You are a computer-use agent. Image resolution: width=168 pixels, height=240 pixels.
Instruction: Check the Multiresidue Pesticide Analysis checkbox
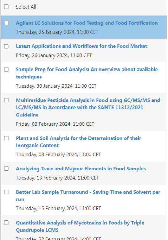click(x=6, y=100)
